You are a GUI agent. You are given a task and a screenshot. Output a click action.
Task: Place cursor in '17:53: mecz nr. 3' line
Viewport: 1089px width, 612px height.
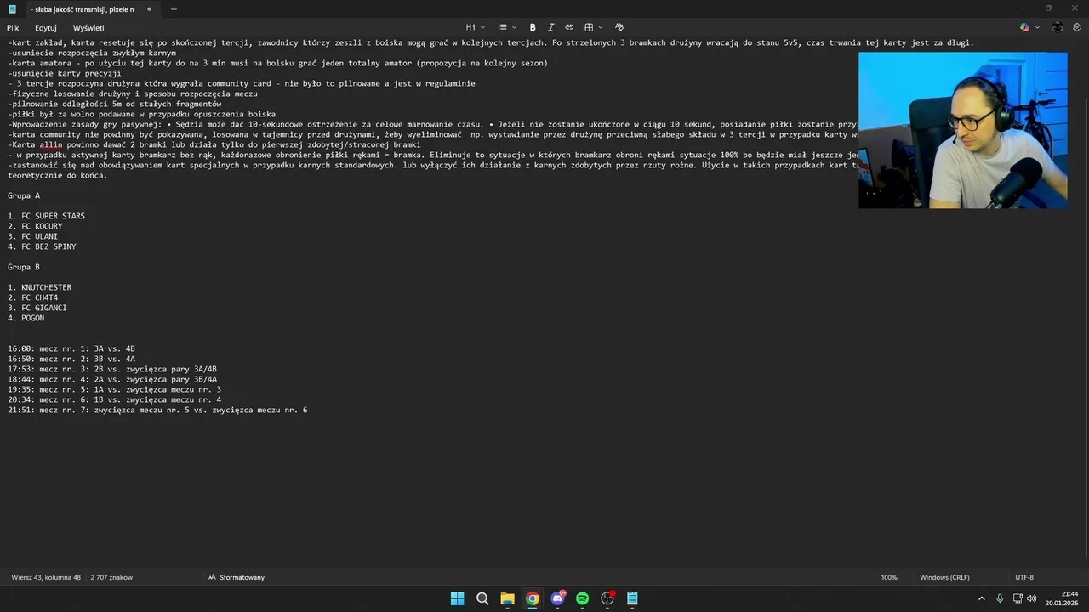(112, 369)
